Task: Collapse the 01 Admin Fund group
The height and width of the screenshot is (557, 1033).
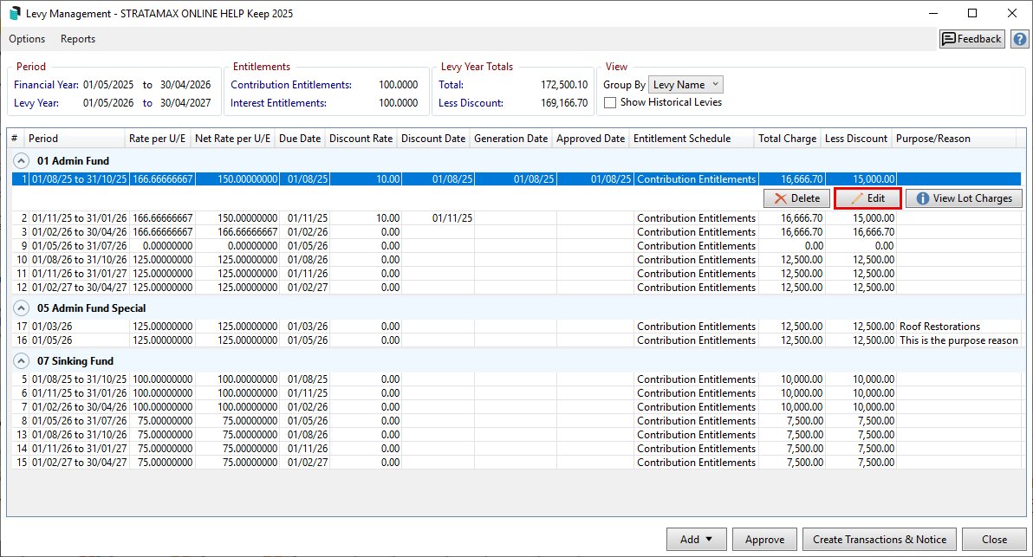Action: tap(21, 161)
